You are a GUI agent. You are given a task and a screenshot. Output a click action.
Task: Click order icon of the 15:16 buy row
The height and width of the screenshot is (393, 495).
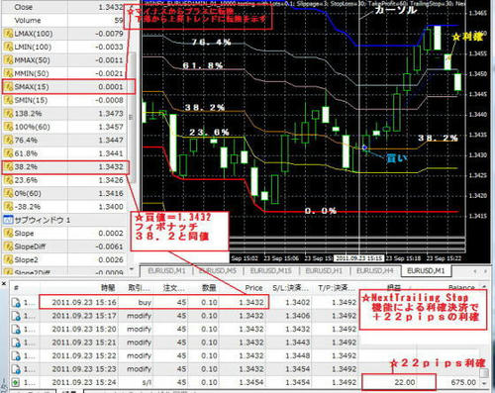click(16, 303)
